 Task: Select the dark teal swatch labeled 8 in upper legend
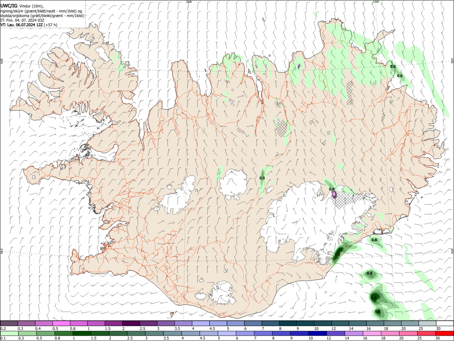(x=288, y=324)
